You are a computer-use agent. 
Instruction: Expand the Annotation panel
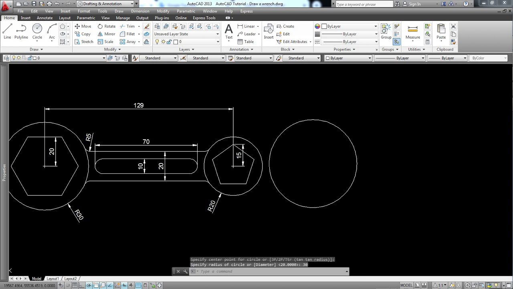(241, 49)
